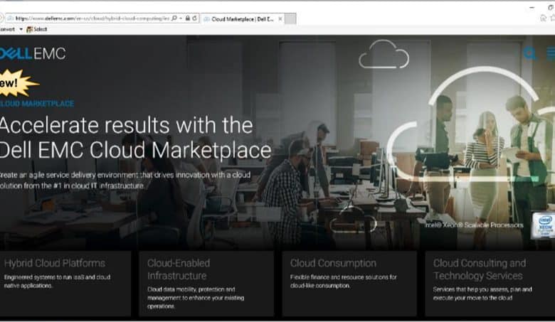
Task: Click the Select toolbar button icon
Action: click(30, 29)
